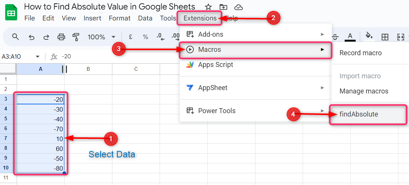Open the zoom 100% dropdown
The image size is (409, 185).
101,37
